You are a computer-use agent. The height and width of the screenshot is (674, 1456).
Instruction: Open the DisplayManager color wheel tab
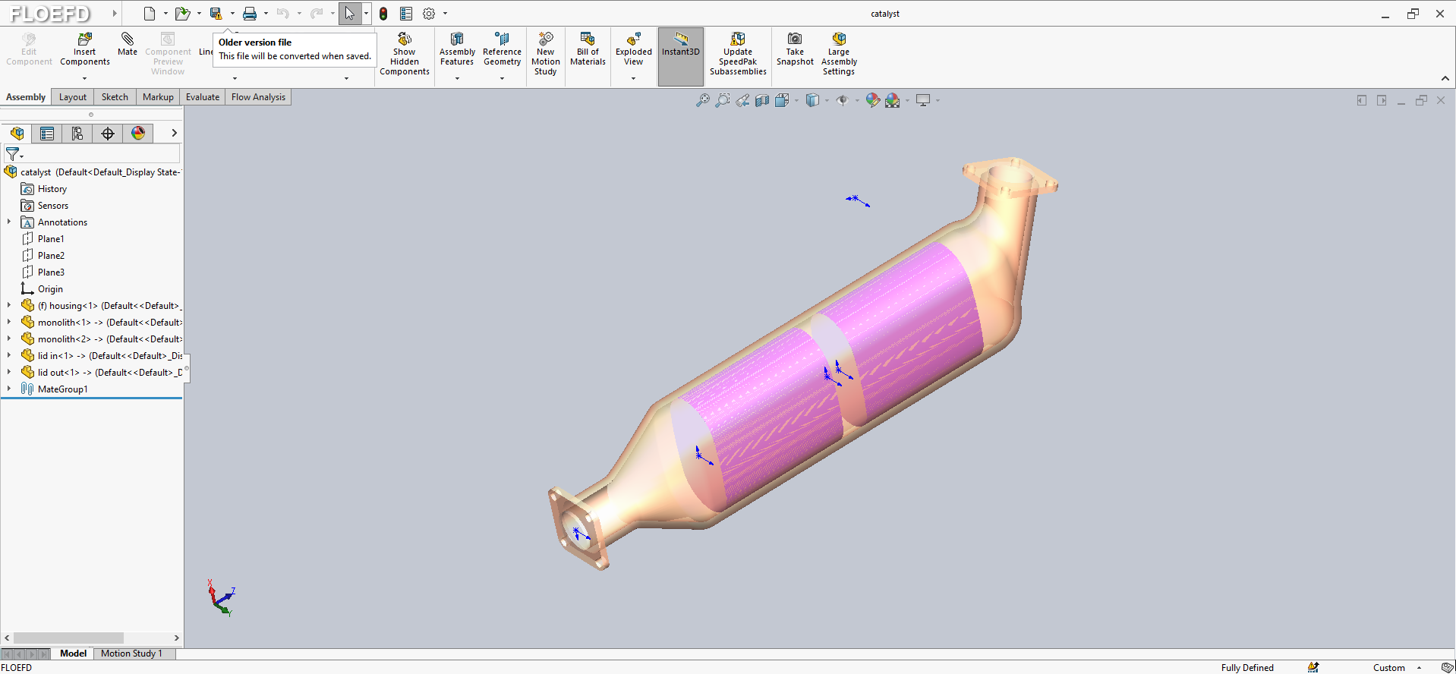click(x=138, y=134)
